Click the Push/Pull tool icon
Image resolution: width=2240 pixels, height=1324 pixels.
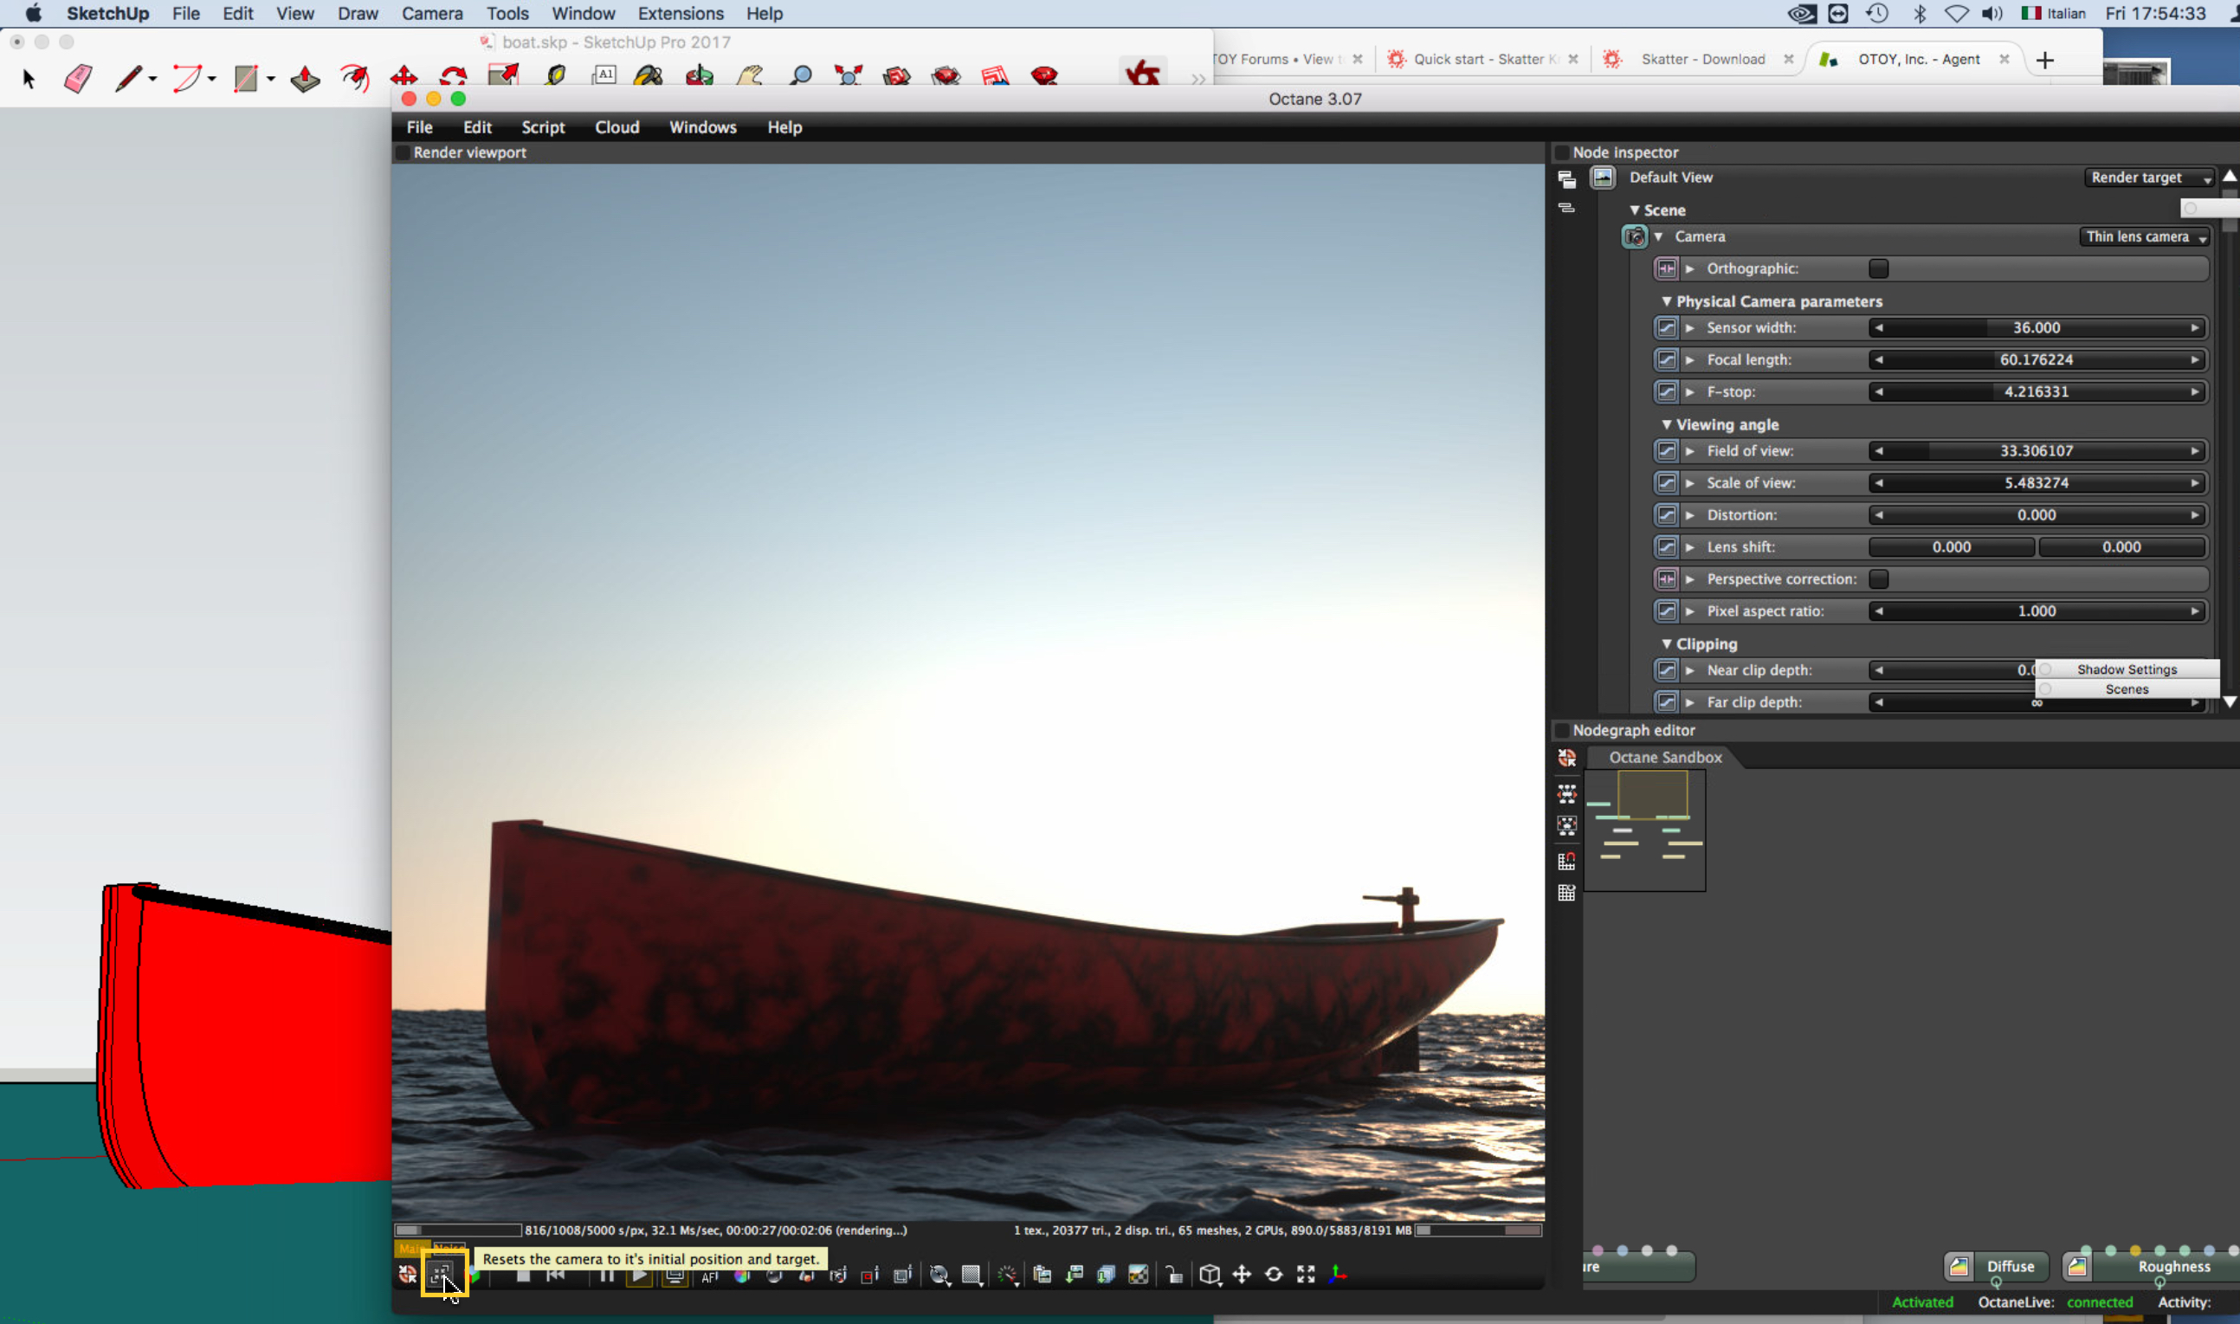[305, 79]
